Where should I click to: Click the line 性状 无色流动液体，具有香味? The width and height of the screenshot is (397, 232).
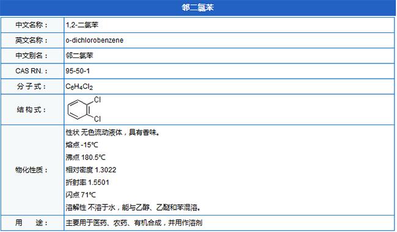[x=112, y=132]
